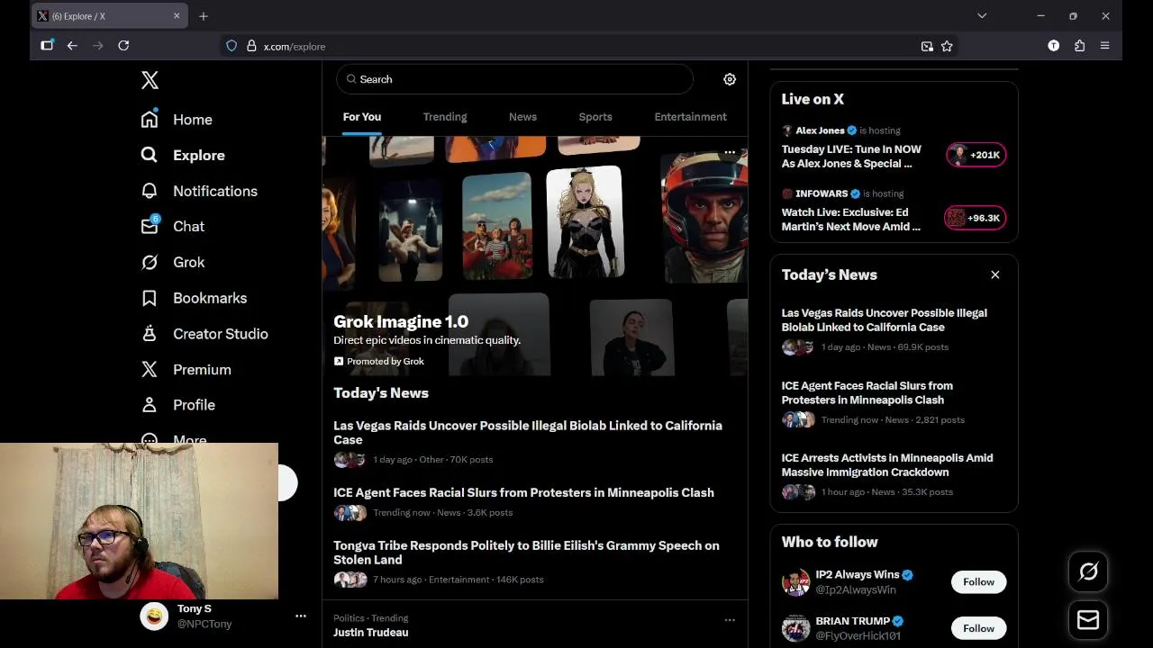Click Promoted by Grok label
The width and height of the screenshot is (1153, 648).
[x=378, y=361]
